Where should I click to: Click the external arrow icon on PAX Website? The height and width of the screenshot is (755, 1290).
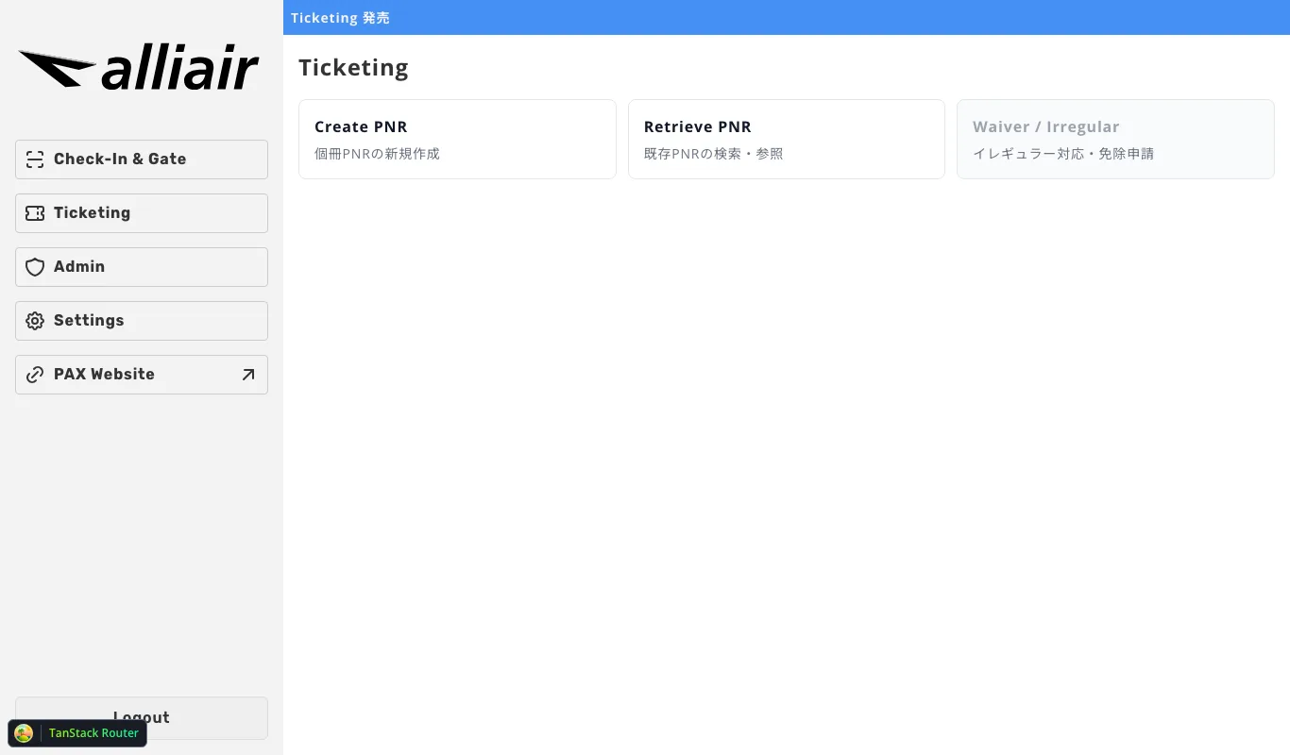pos(248,375)
